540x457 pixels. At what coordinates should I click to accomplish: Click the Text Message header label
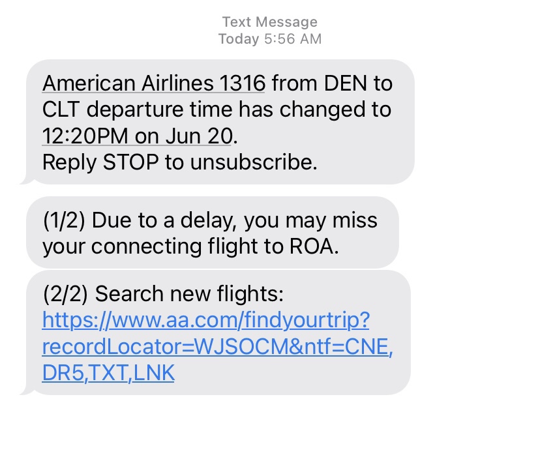pyautogui.click(x=269, y=23)
